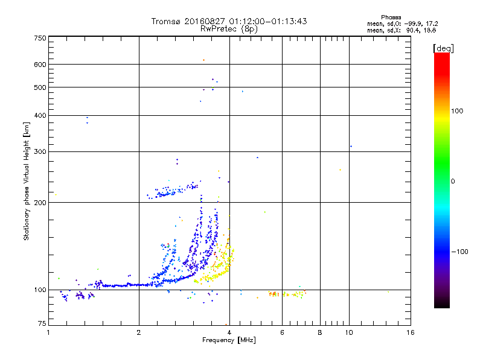This screenshot has width=483, height=362.
Task: Click the y-axis tick label '400'
Action: point(40,115)
